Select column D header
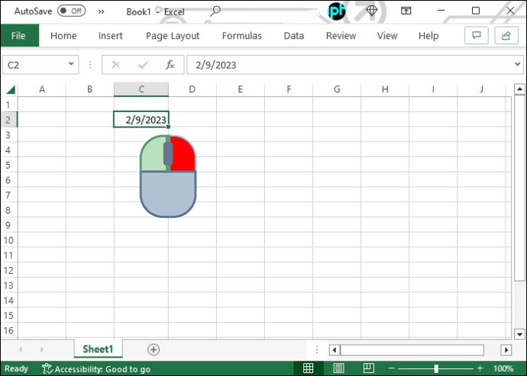 [x=192, y=89]
